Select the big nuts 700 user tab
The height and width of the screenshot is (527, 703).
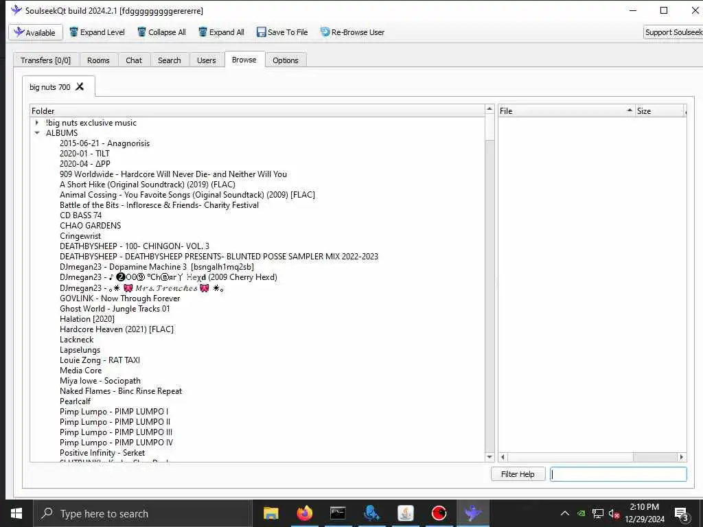click(x=49, y=87)
